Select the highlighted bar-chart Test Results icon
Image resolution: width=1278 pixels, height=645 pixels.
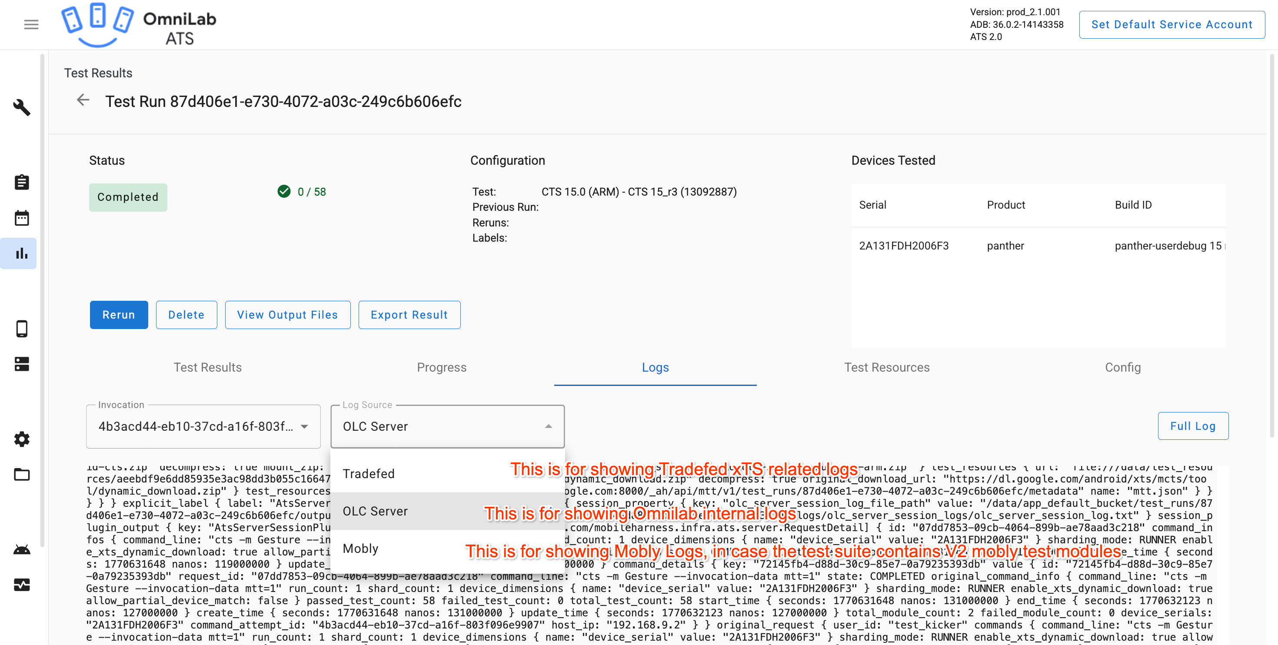pos(21,253)
